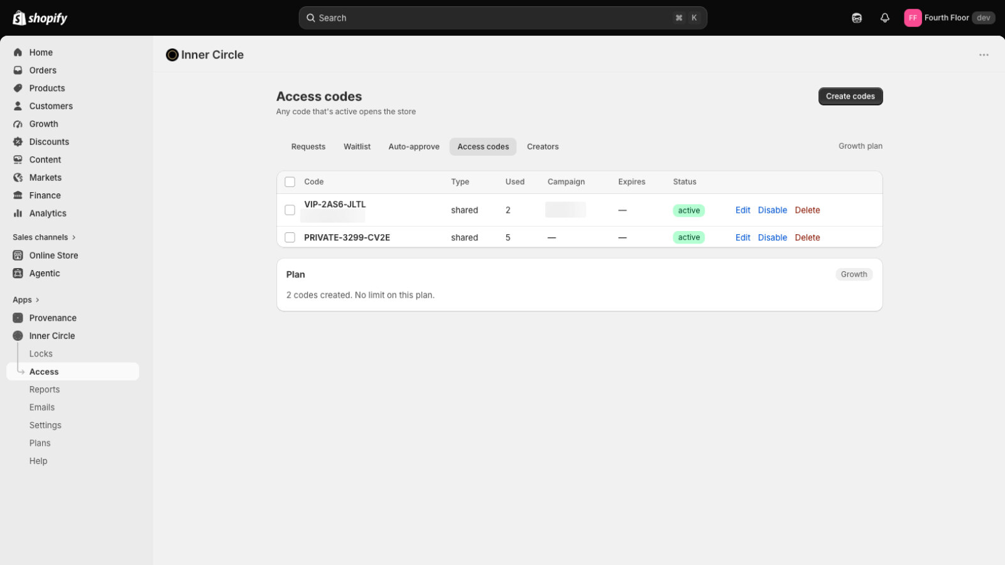This screenshot has height=565, width=1005.
Task: Click the Products tag icon
Action: coord(18,89)
